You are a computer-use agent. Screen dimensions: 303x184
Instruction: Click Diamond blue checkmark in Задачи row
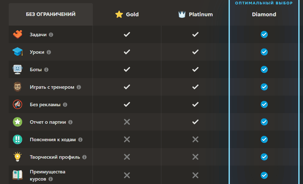pos(264,34)
